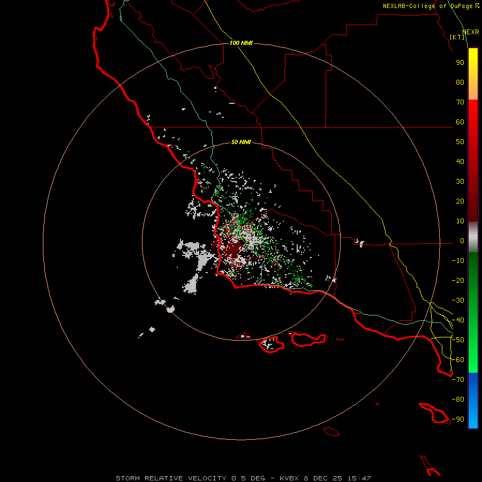Select the "100 NMI" range ring label
The height and width of the screenshot is (482, 482).
241,43
